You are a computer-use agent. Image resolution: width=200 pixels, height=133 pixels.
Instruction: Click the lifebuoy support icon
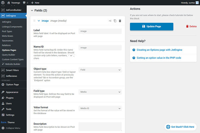(168, 127)
